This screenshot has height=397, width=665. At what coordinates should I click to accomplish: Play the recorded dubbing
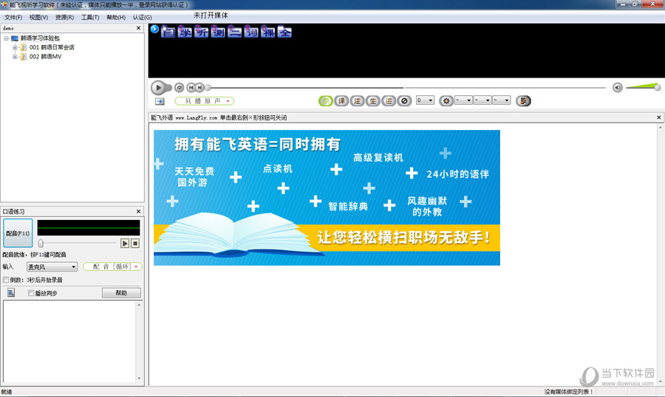[125, 244]
